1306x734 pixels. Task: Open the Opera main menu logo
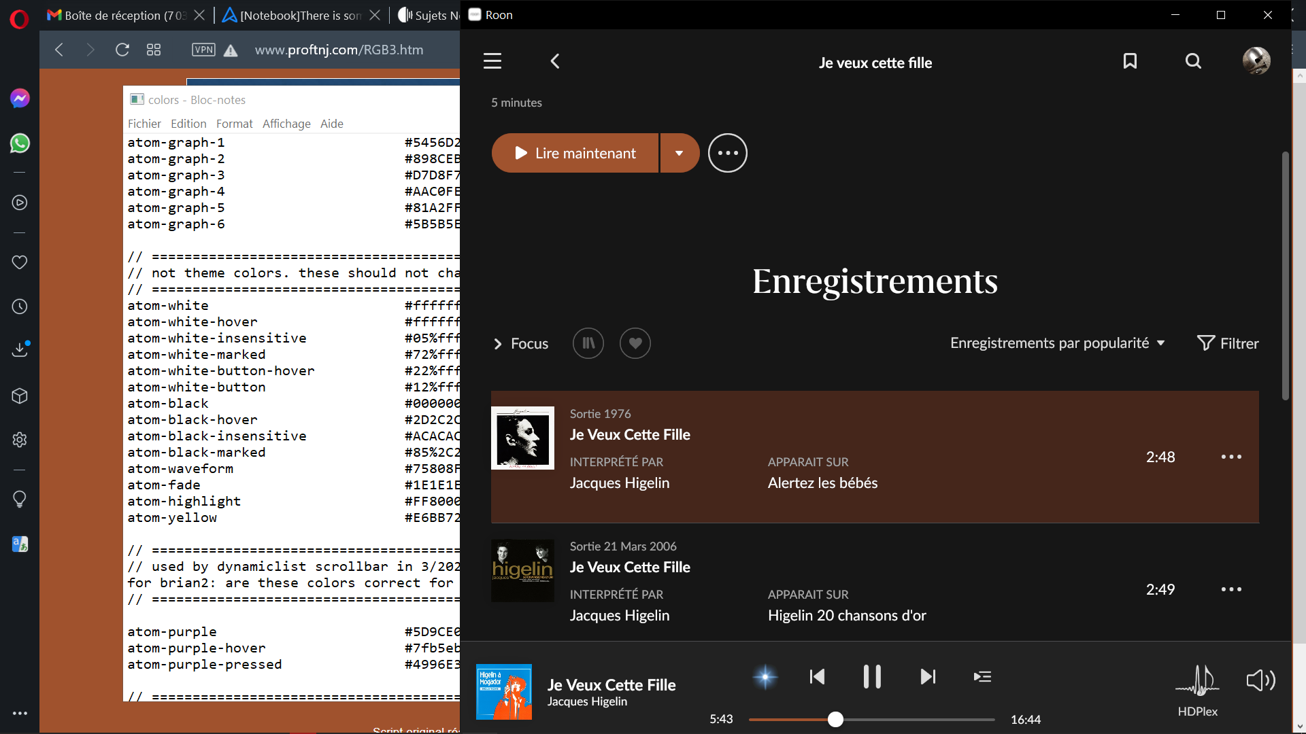click(x=20, y=19)
